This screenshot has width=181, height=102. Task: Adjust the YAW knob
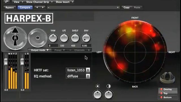(53, 38)
